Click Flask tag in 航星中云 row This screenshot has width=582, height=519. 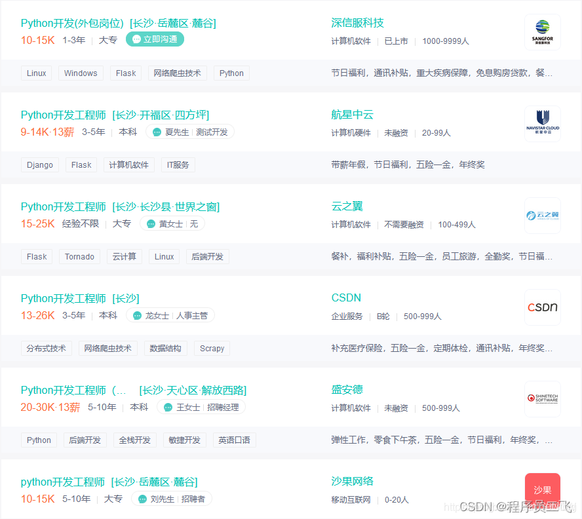pos(81,165)
